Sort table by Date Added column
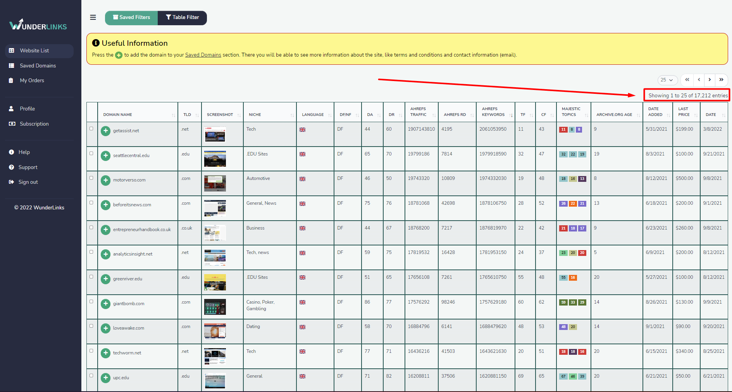 (658, 112)
